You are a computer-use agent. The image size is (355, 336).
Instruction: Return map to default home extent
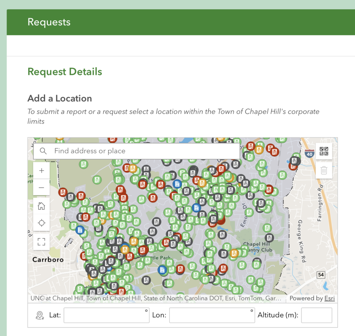(x=42, y=206)
